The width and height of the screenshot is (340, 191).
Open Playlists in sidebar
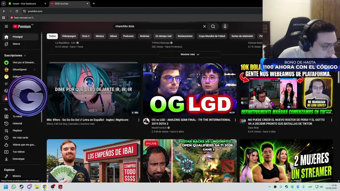click(x=20, y=131)
